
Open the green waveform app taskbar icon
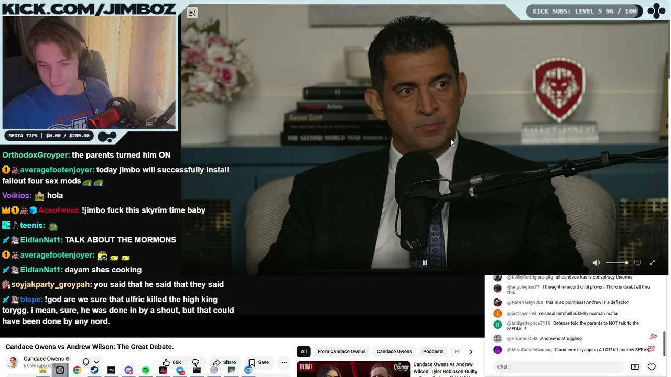point(111,370)
